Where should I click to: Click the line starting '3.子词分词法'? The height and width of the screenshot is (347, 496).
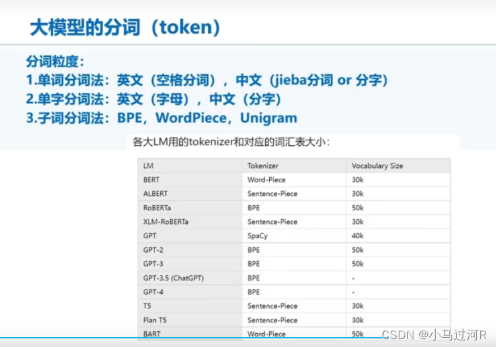click(161, 118)
